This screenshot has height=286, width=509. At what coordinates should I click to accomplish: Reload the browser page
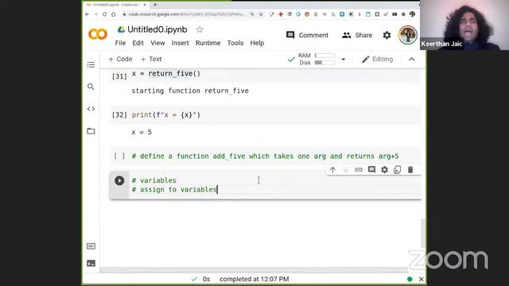[x=104, y=14]
